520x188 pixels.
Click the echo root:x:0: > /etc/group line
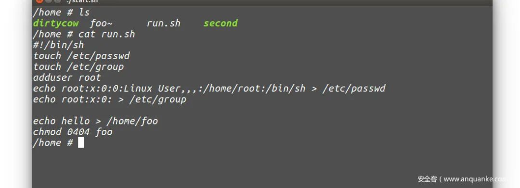pos(109,100)
